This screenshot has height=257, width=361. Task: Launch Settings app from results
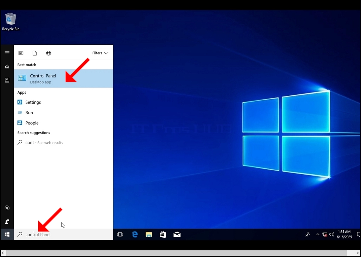point(64,102)
